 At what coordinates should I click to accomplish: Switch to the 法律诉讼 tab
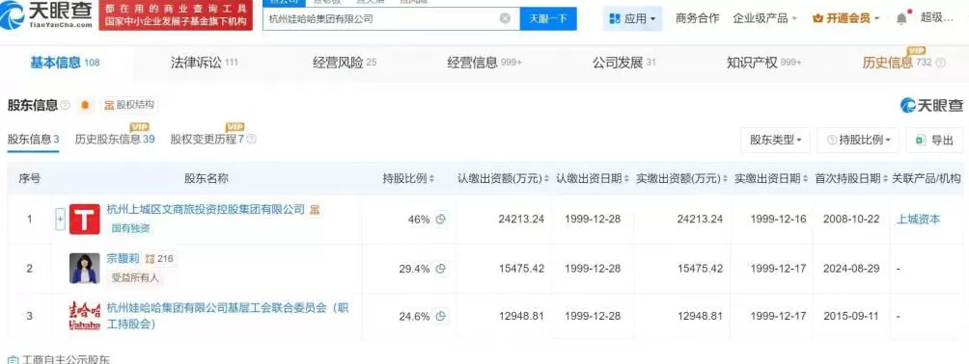(204, 63)
